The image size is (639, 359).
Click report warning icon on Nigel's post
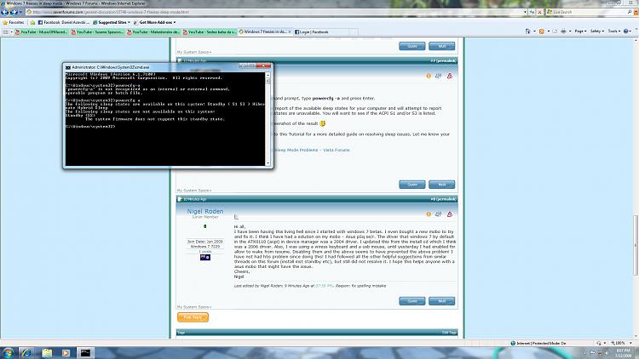pos(450,214)
